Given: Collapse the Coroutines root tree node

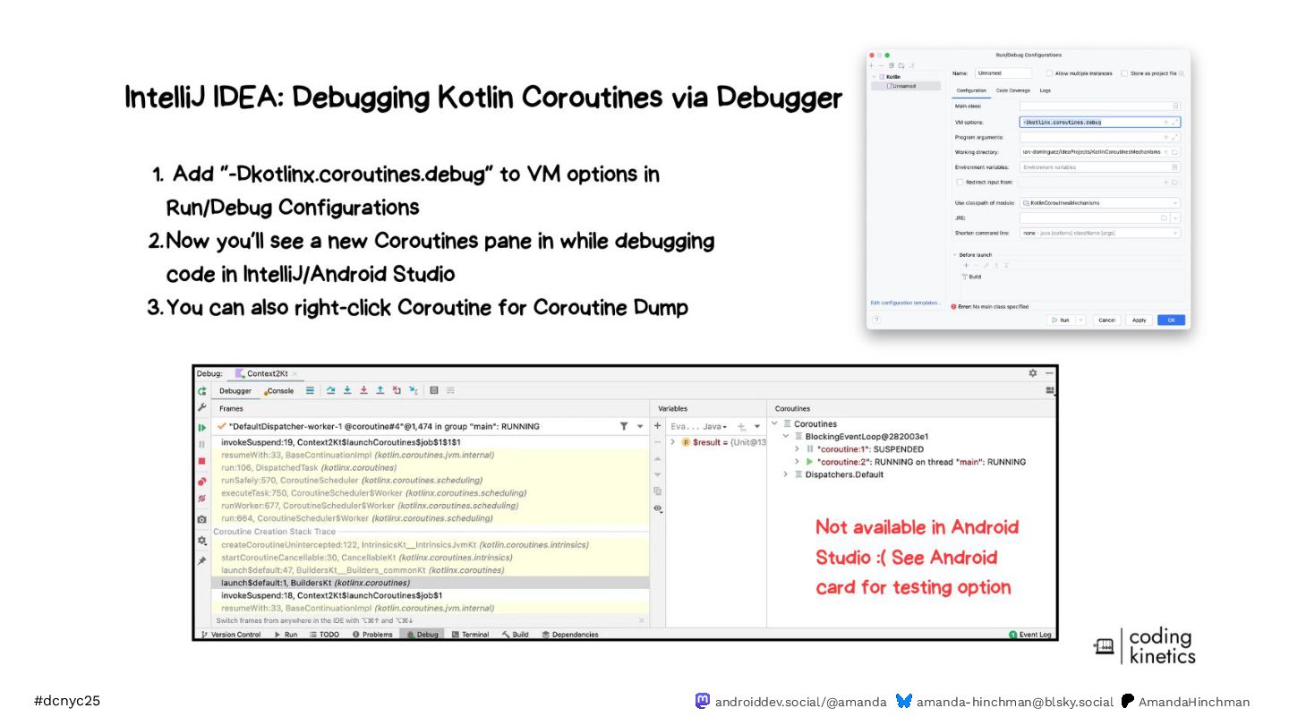Looking at the screenshot, I should pos(774,423).
